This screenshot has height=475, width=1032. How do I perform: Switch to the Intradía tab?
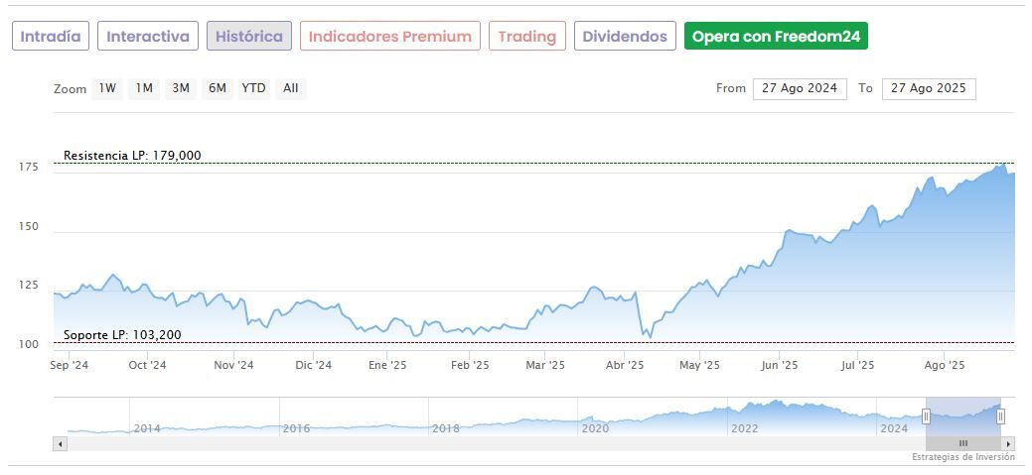(x=51, y=37)
